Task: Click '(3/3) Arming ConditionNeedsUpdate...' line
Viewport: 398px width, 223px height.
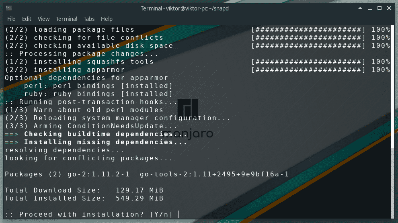Action: click(91, 126)
